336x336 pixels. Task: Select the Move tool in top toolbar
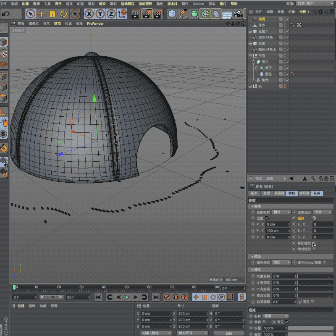(42, 14)
